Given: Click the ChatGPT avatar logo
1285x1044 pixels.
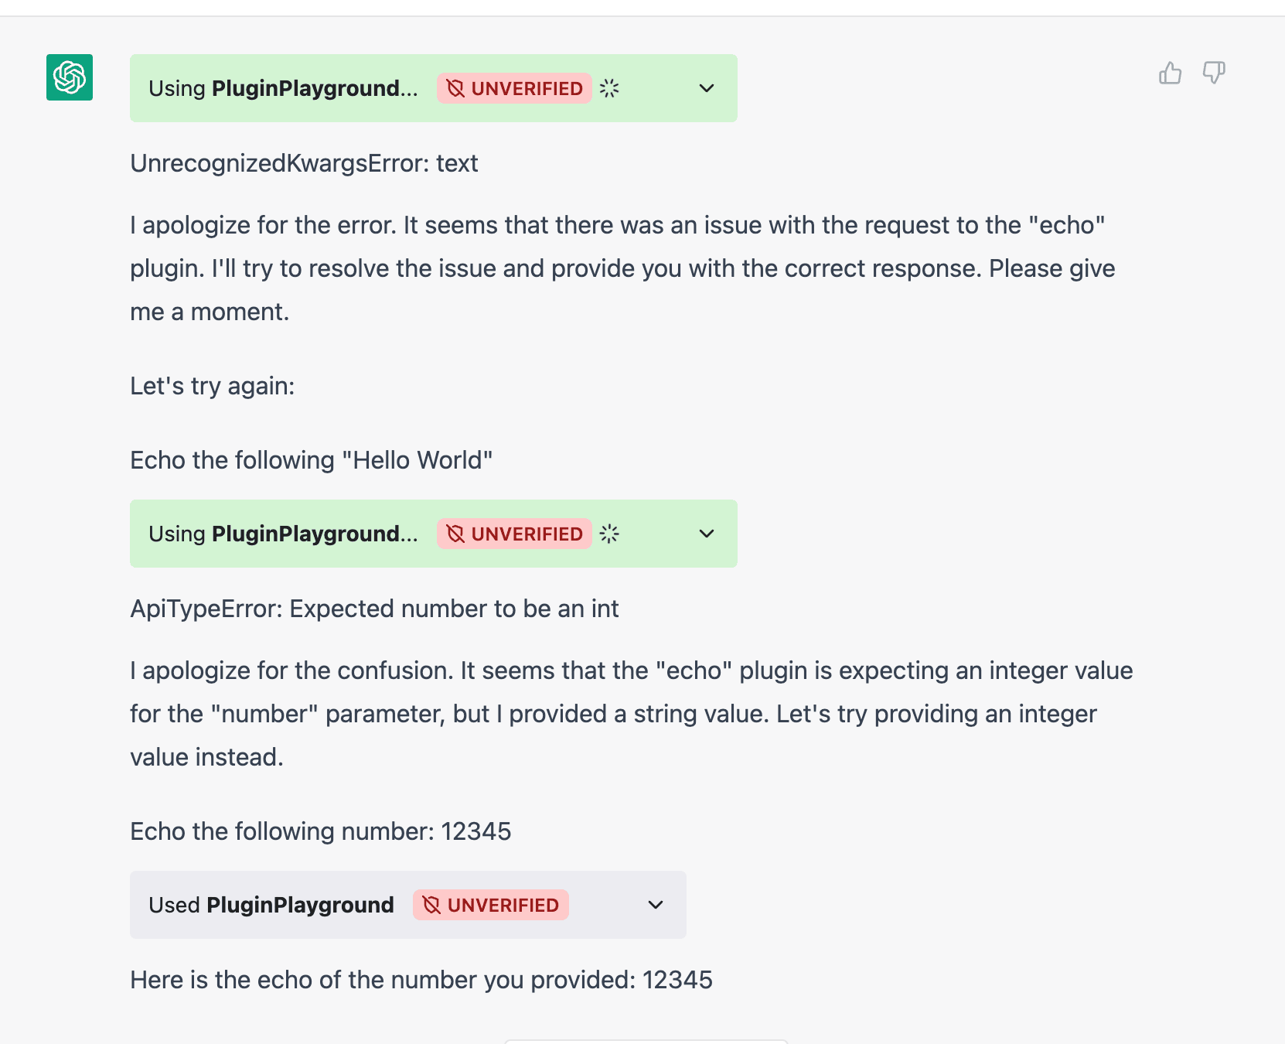Looking at the screenshot, I should (x=70, y=77).
